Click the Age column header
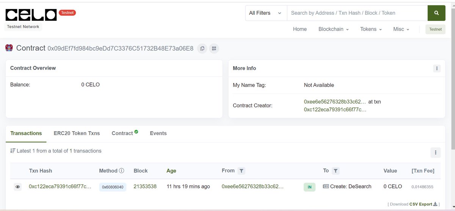This screenshot has height=211, width=455. [x=171, y=171]
